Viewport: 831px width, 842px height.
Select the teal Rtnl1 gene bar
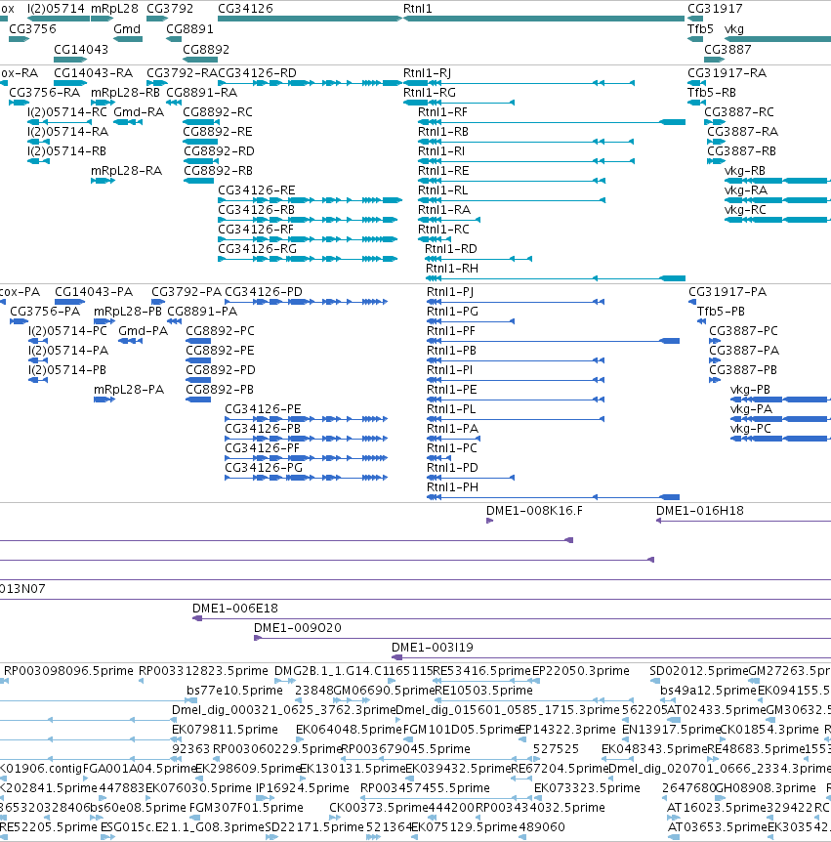[544, 19]
